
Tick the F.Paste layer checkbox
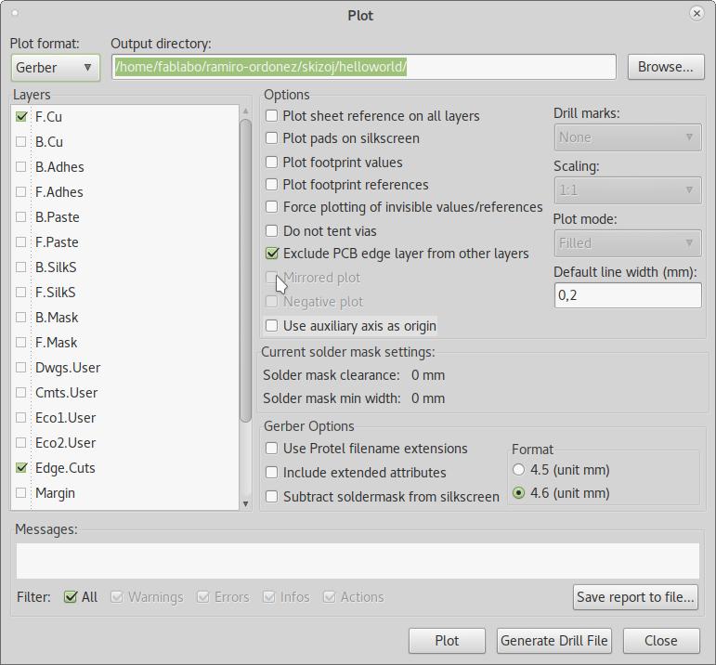[21, 242]
